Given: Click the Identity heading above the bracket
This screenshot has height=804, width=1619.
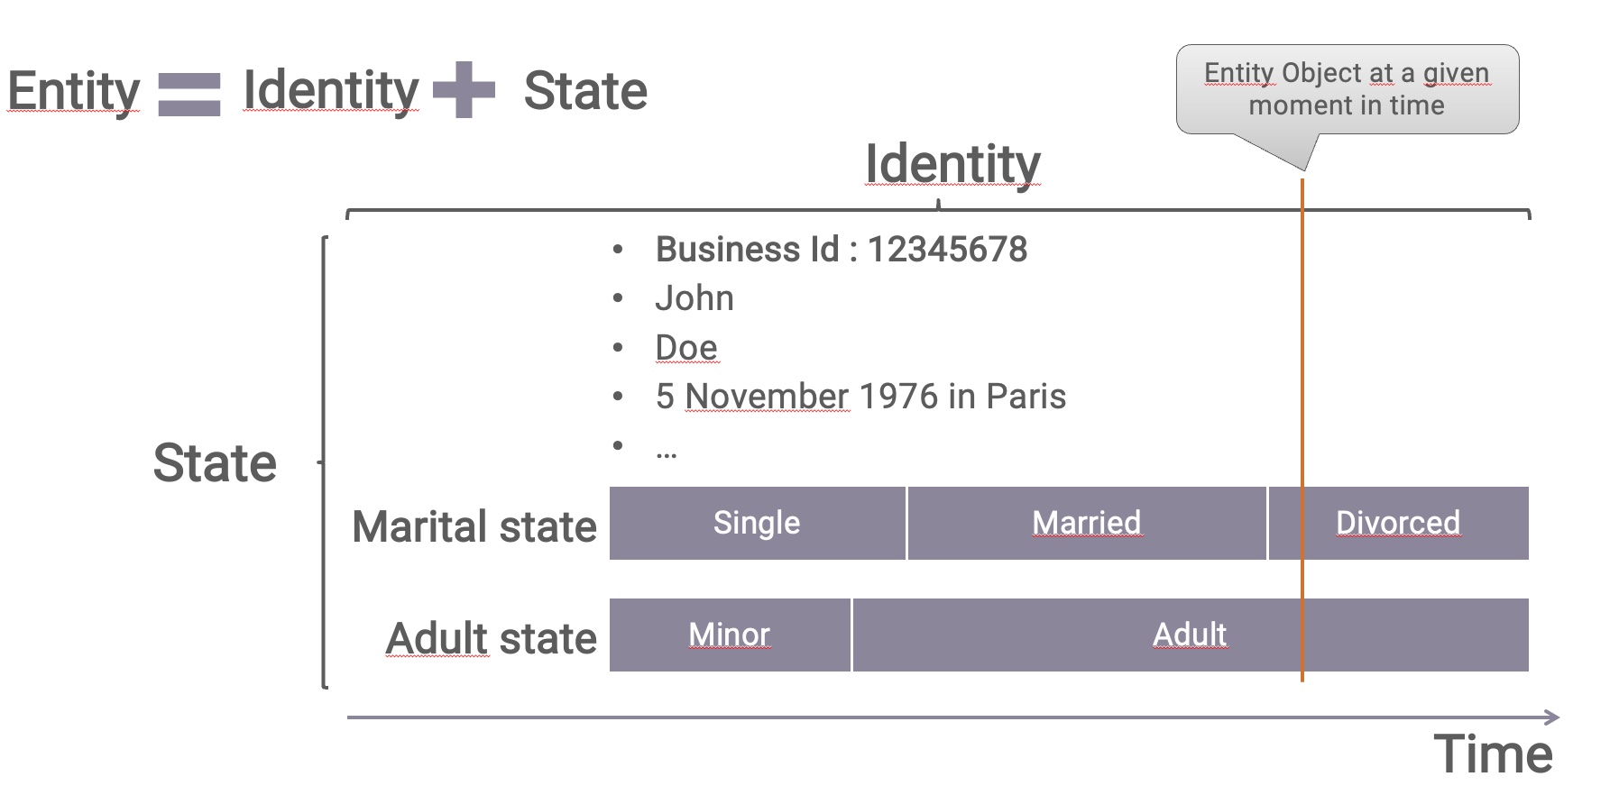Looking at the screenshot, I should [x=952, y=163].
